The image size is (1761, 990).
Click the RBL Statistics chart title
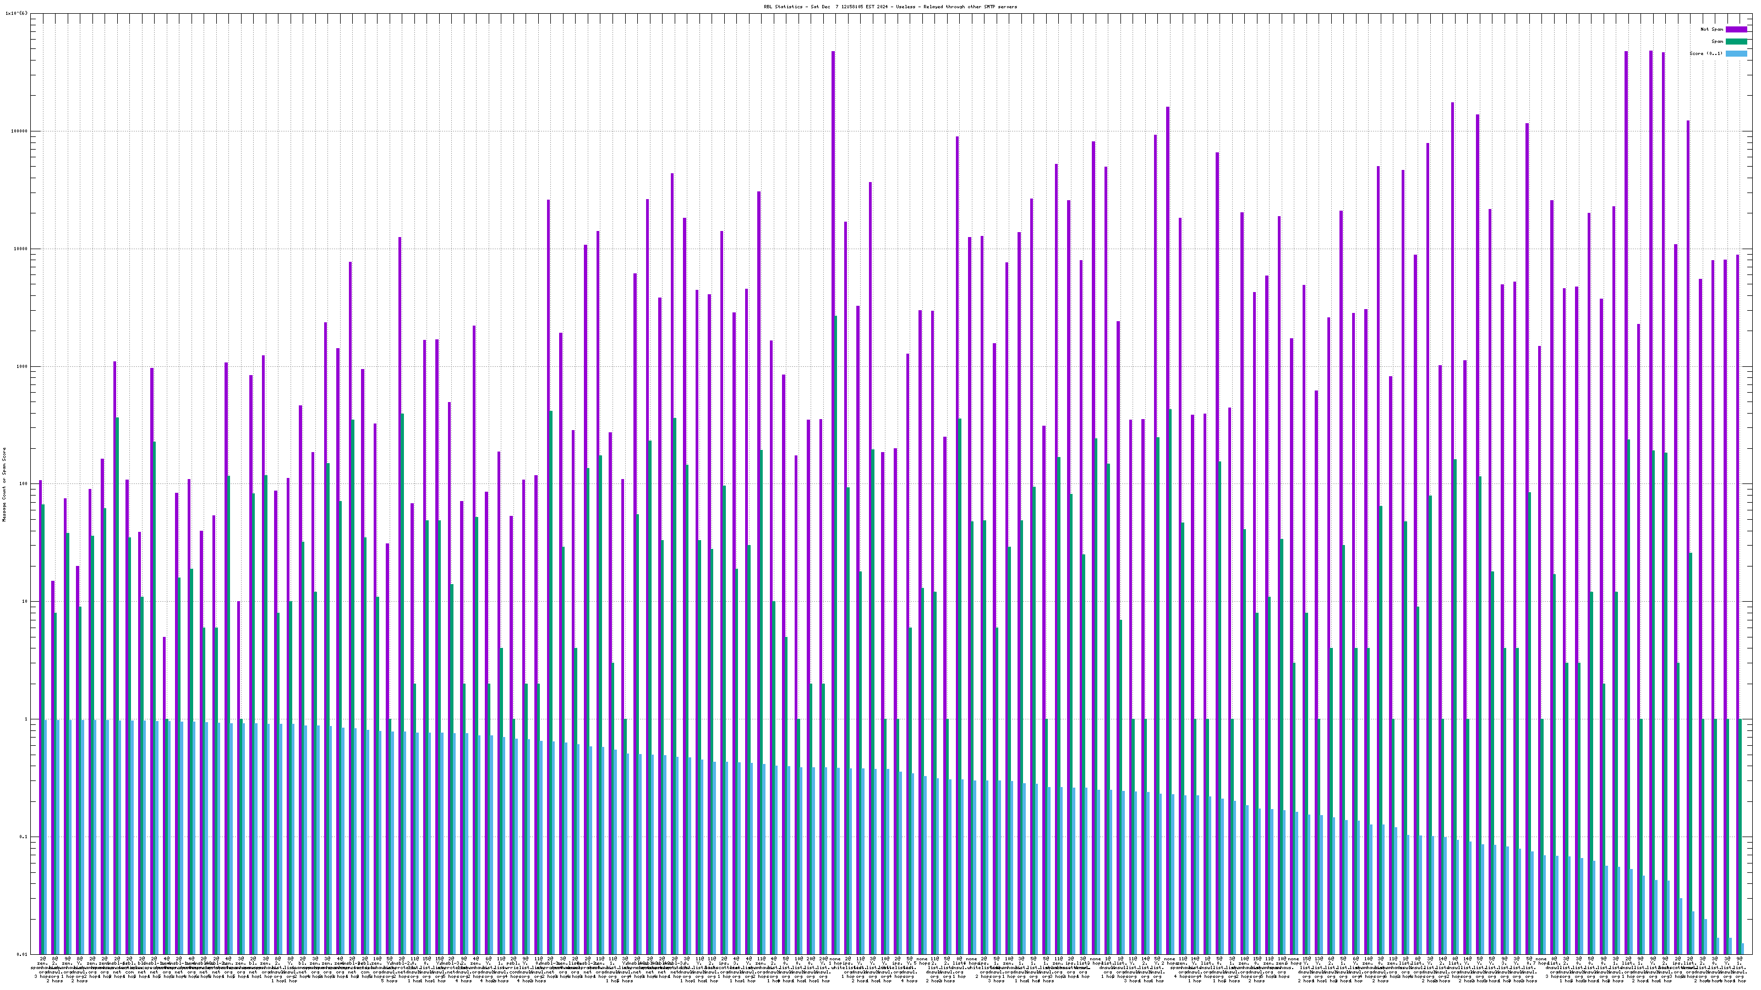pos(890,7)
